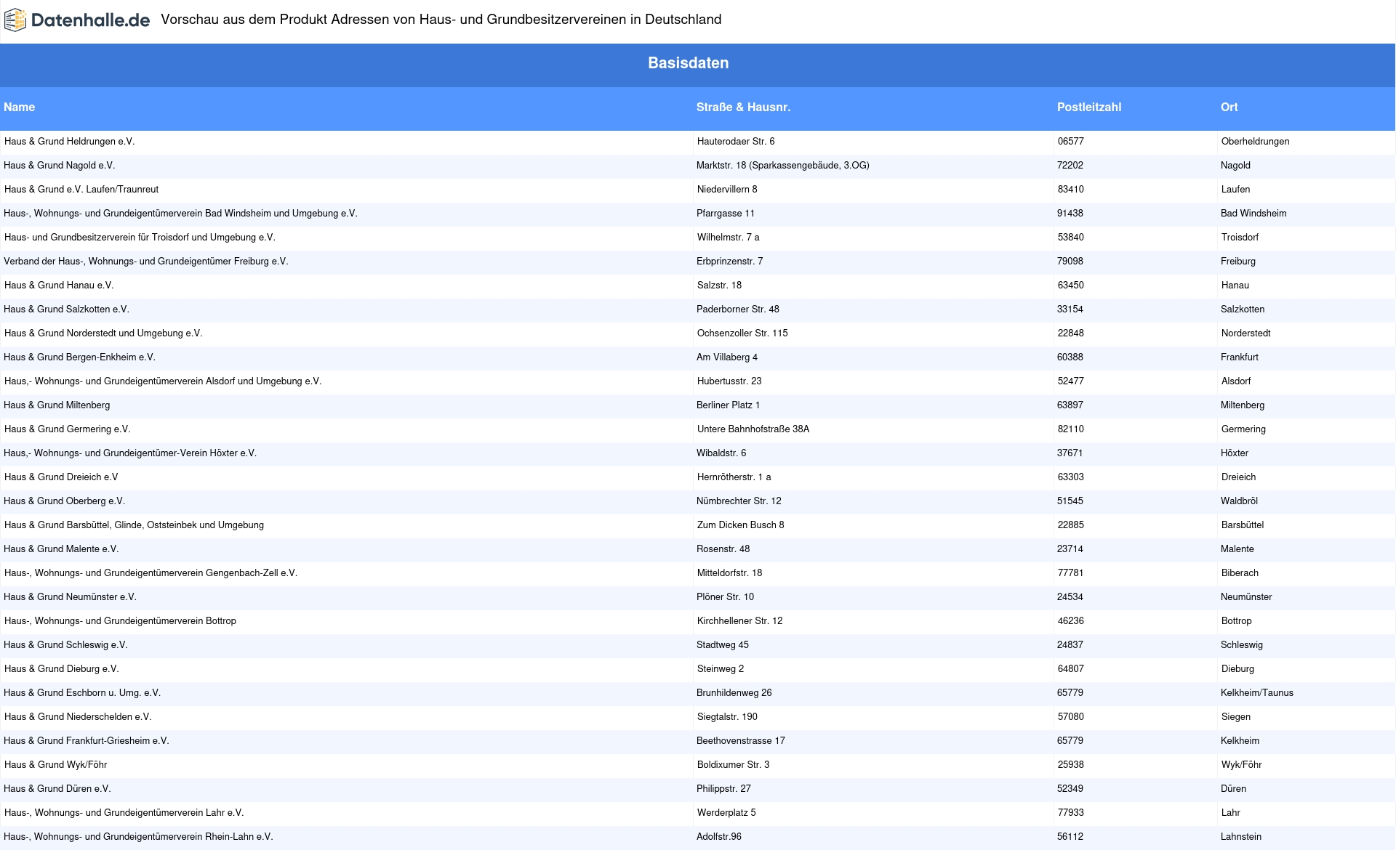Select Haus & Grund Frankfurt-Griesheim e.V.
Viewport: 1396px width, 850px height.
tap(87, 741)
